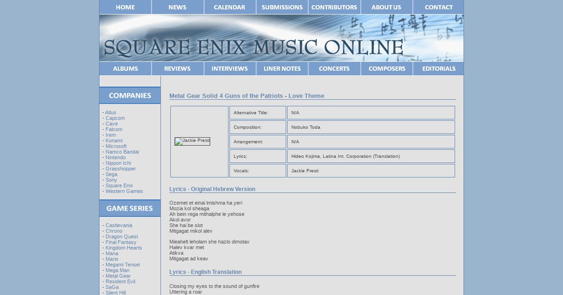This screenshot has height=295, width=563.
Task: Click the GAME SERIES sidebar header
Action: pyautogui.click(x=130, y=208)
